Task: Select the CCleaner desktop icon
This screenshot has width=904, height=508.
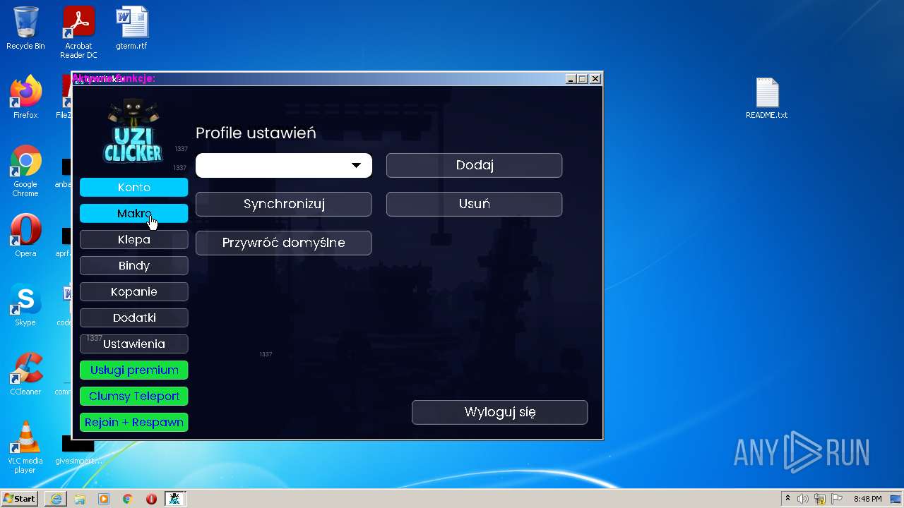Action: click(25, 374)
